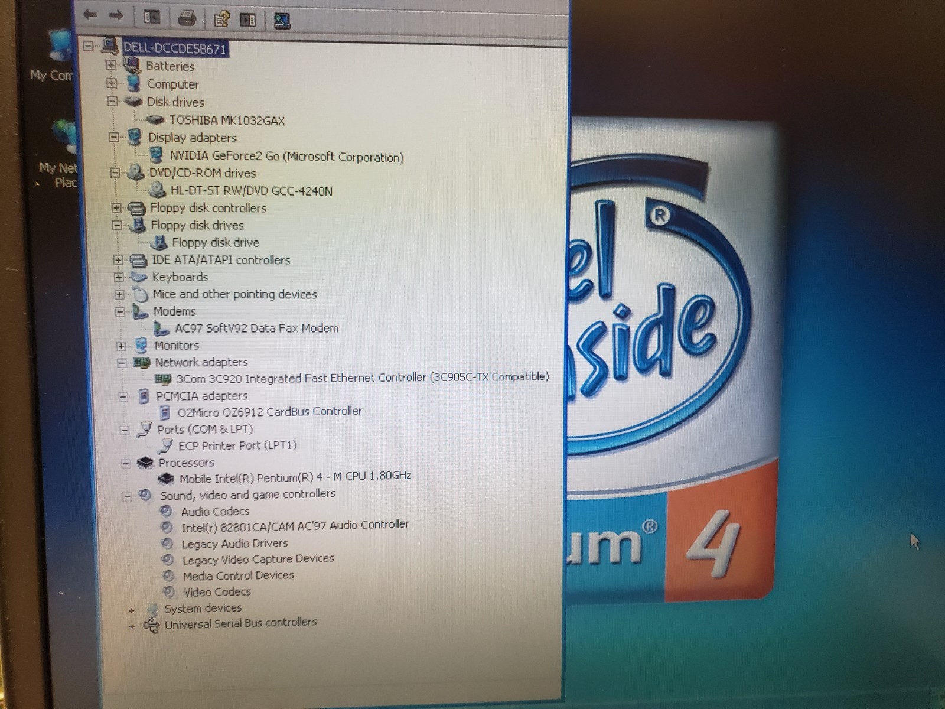Select the Computer category label
This screenshot has height=709, width=945.
tap(172, 84)
